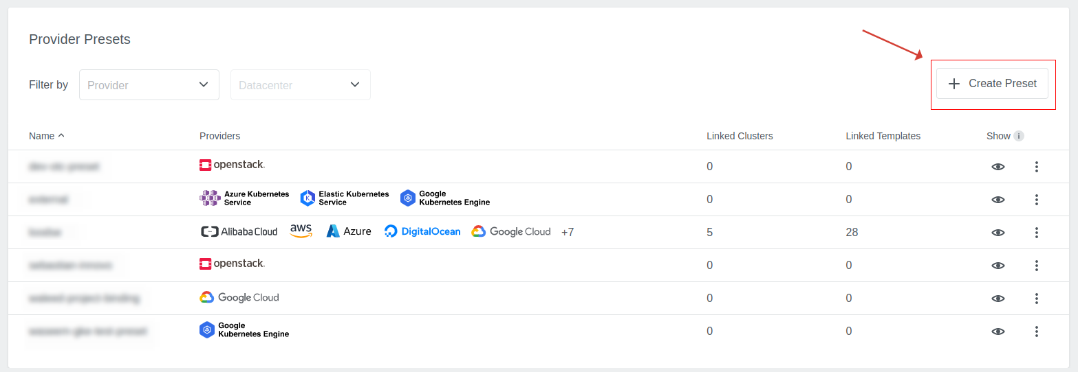Image resolution: width=1078 pixels, height=372 pixels.
Task: Click the AWS provider logo
Action: point(301,231)
